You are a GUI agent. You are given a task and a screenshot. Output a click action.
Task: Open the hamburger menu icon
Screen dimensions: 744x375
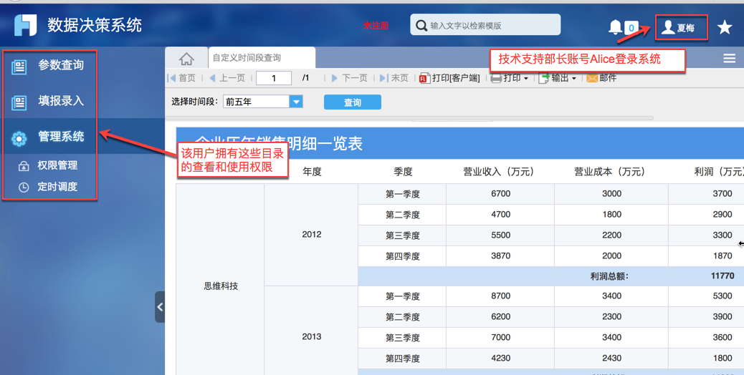(729, 58)
